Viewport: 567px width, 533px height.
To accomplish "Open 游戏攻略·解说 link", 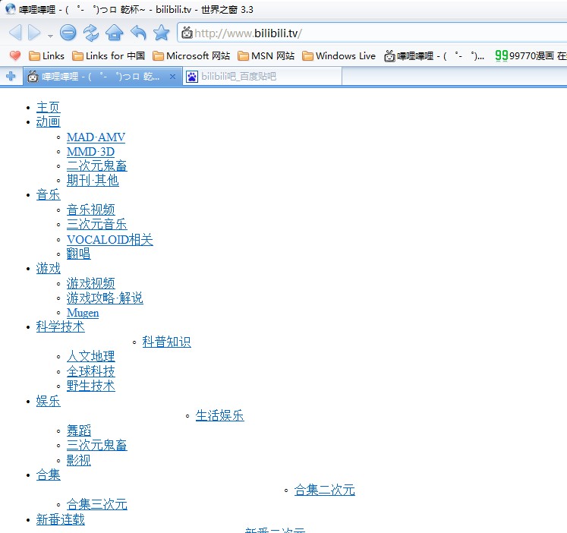I will tap(105, 298).
